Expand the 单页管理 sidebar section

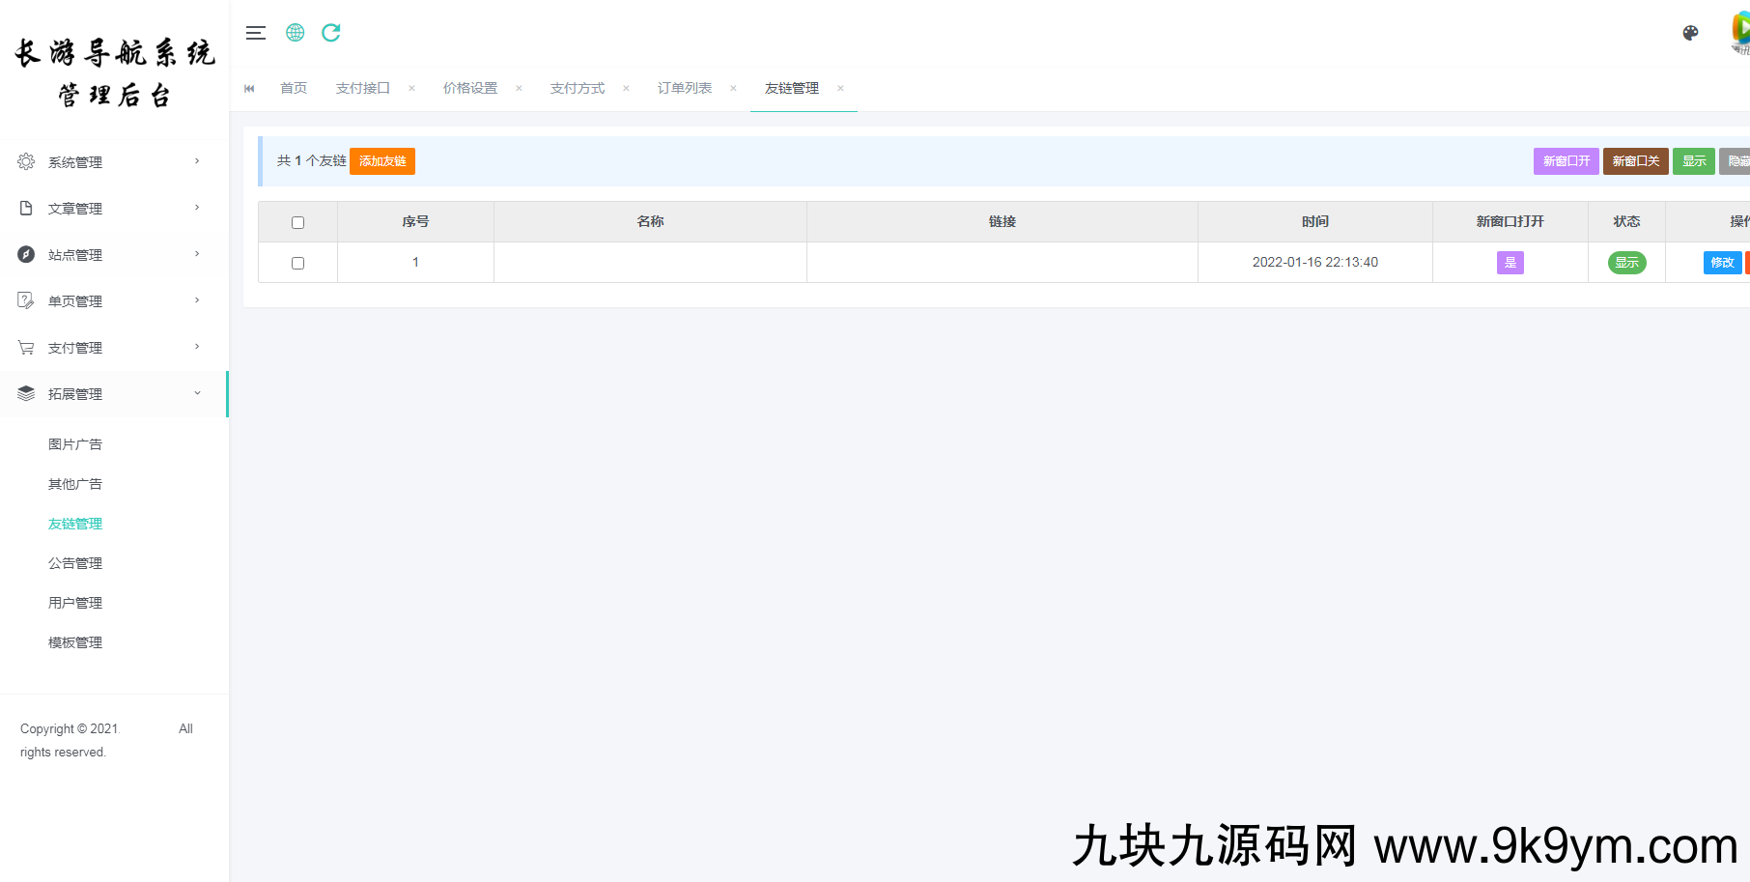click(x=75, y=301)
